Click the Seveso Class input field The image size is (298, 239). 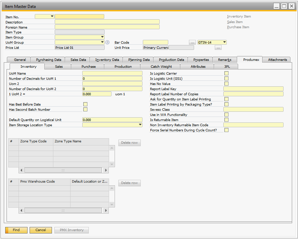click(x=253, y=109)
